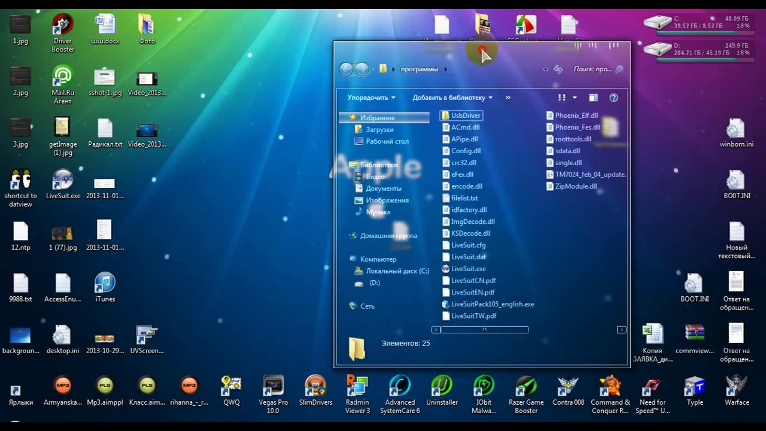
Task: Select the Contra 008 game icon
Action: tap(568, 391)
